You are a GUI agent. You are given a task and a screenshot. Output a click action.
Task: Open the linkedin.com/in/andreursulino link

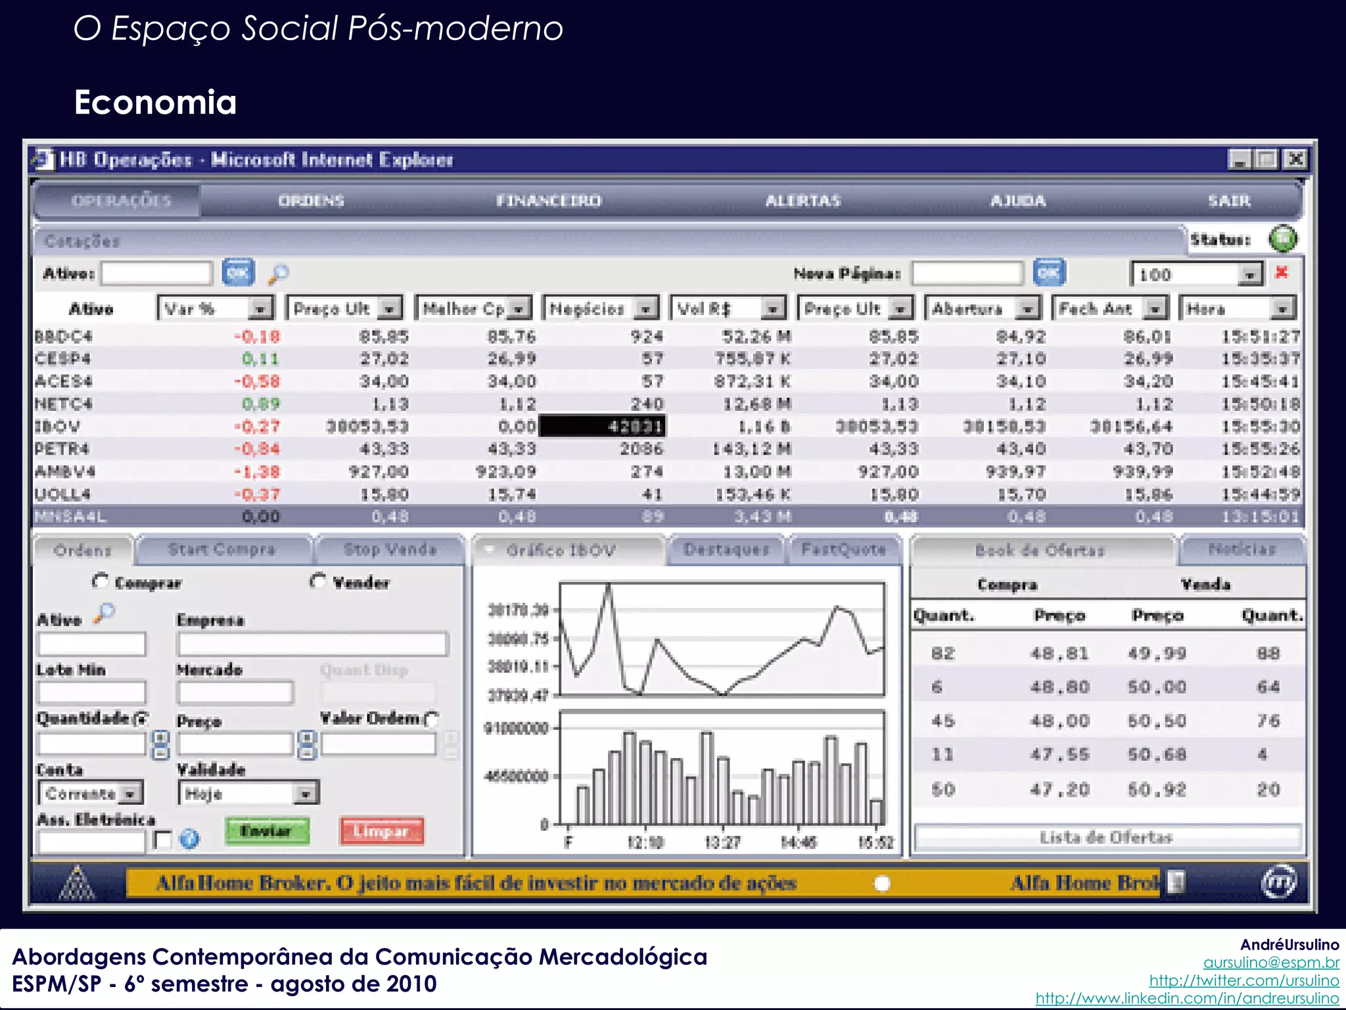point(1187,998)
